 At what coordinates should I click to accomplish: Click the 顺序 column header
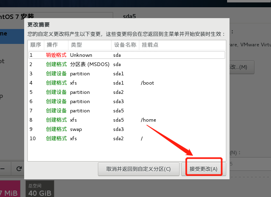pyautogui.click(x=36, y=45)
